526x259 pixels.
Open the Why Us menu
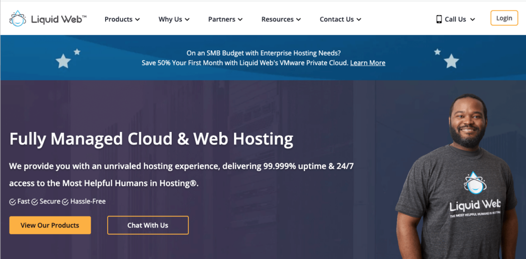coord(170,19)
